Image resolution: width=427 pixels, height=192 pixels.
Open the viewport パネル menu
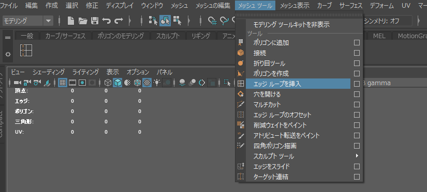[x=165, y=72]
